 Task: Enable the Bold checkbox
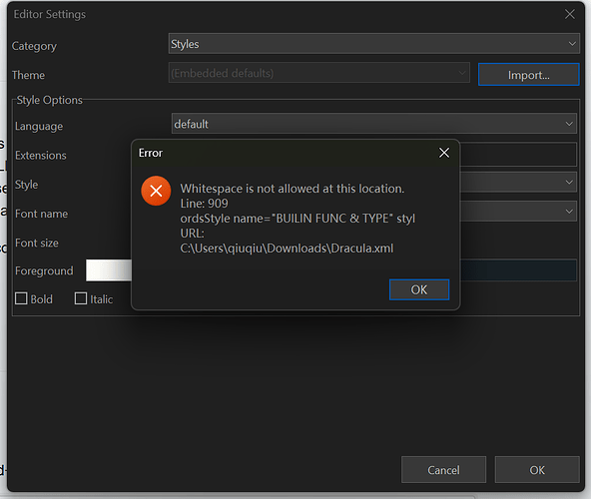(x=21, y=298)
